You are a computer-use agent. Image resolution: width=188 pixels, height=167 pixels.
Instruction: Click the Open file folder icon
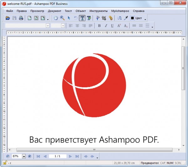[x=8, y=18]
